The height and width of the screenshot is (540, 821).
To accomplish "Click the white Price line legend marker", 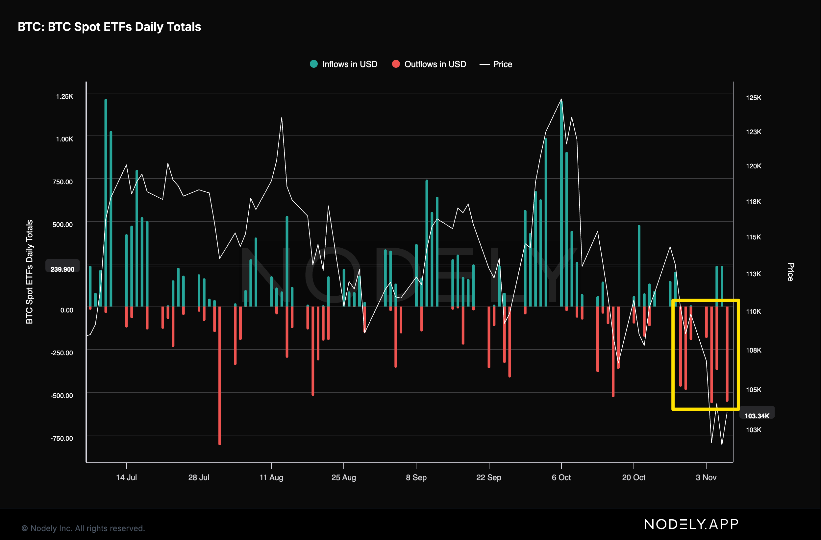I will click(485, 64).
